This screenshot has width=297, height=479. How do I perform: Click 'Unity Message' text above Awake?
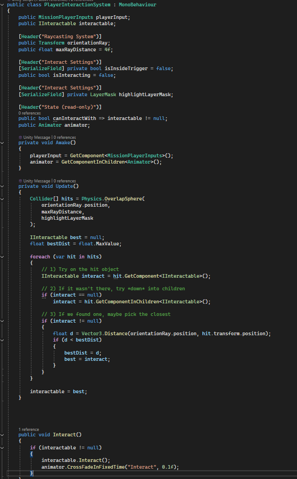37,137
